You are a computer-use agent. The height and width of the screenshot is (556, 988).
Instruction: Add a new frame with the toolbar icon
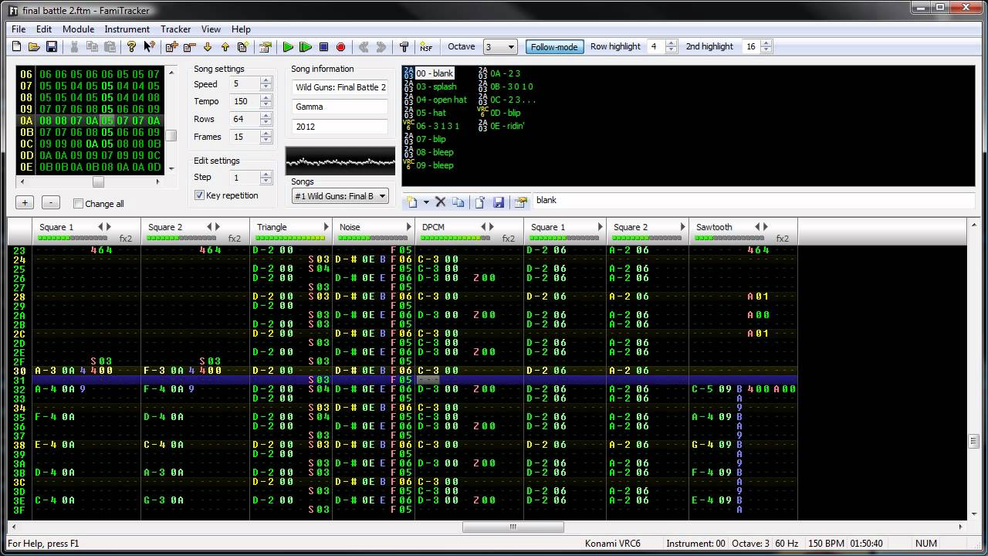click(x=171, y=47)
